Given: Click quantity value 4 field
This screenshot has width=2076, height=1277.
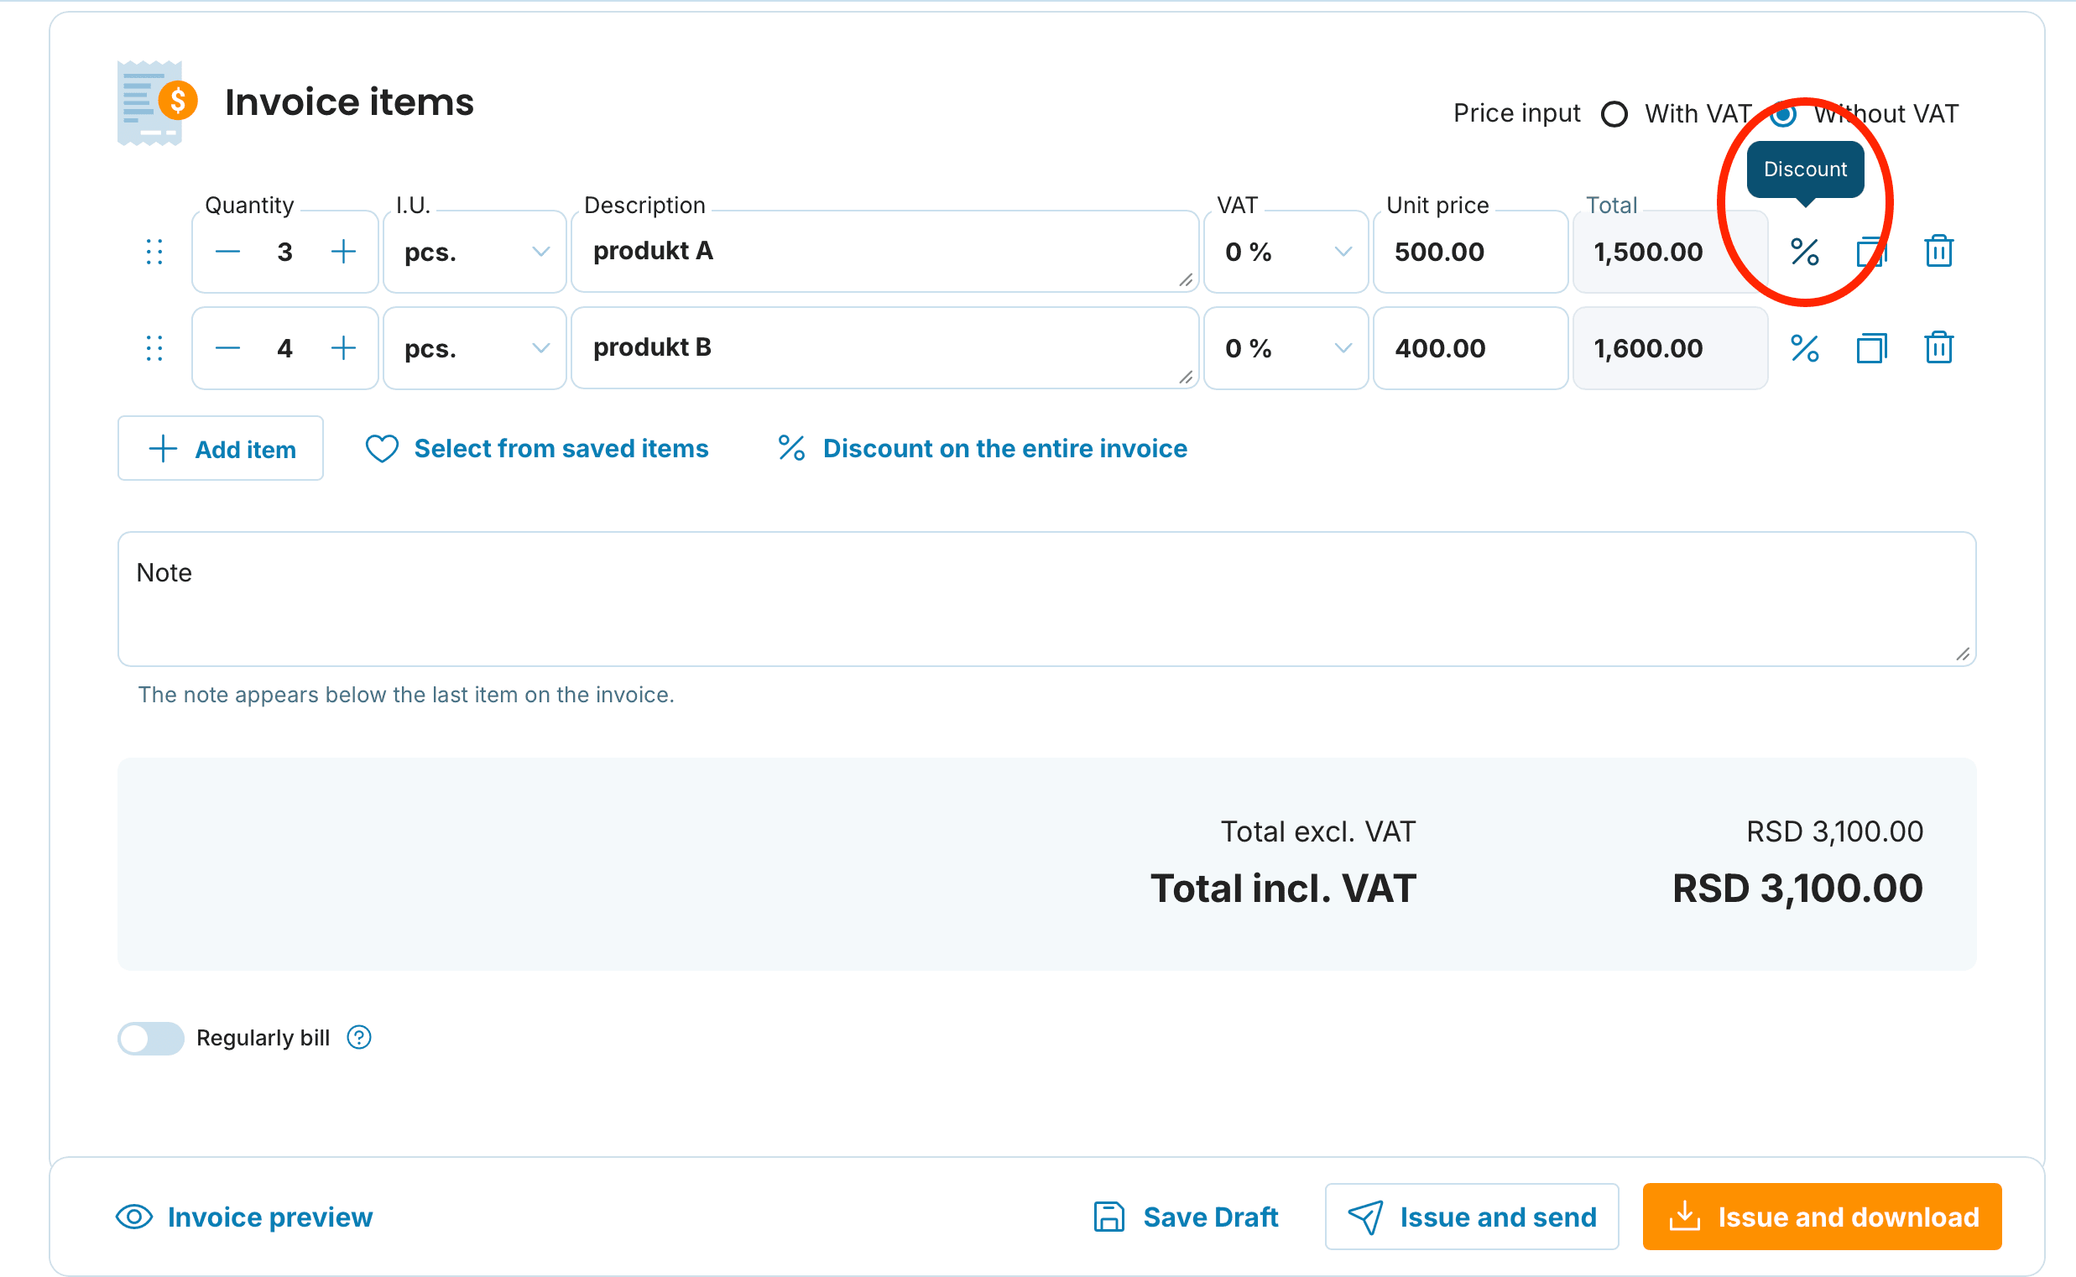Looking at the screenshot, I should [284, 348].
